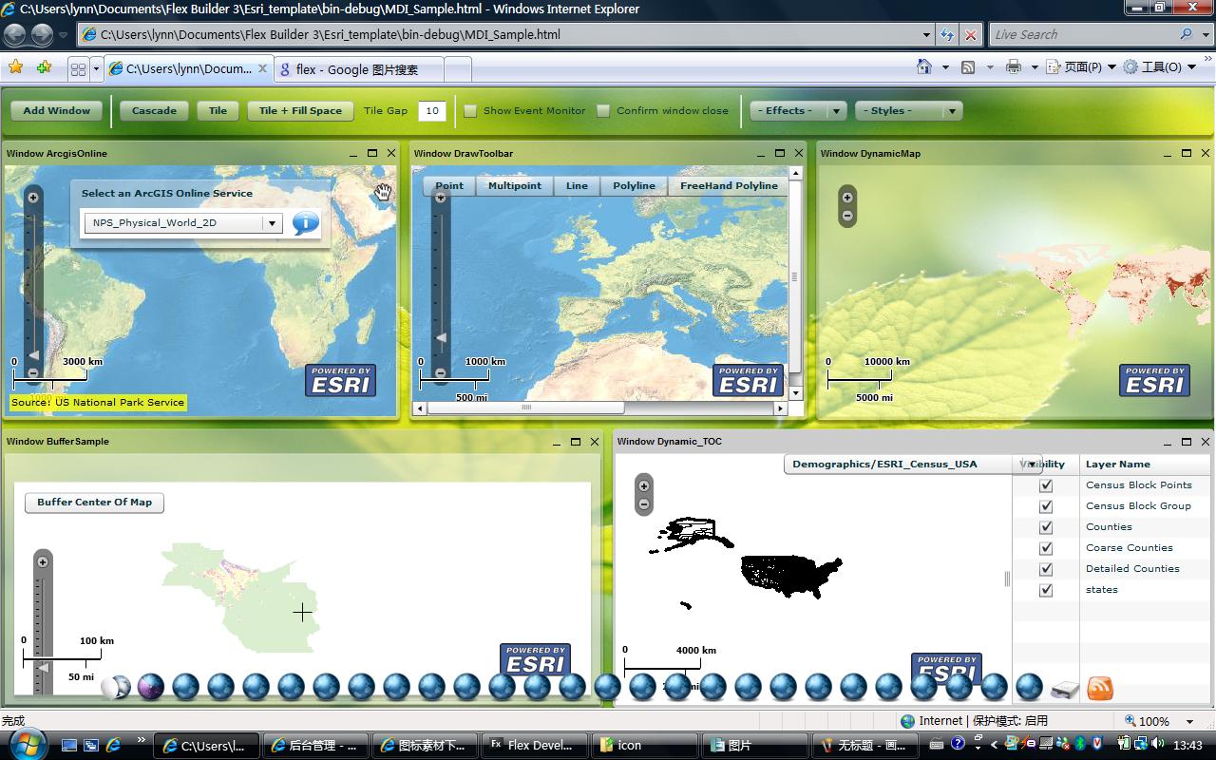Click the IE Feeds icon

[968, 67]
